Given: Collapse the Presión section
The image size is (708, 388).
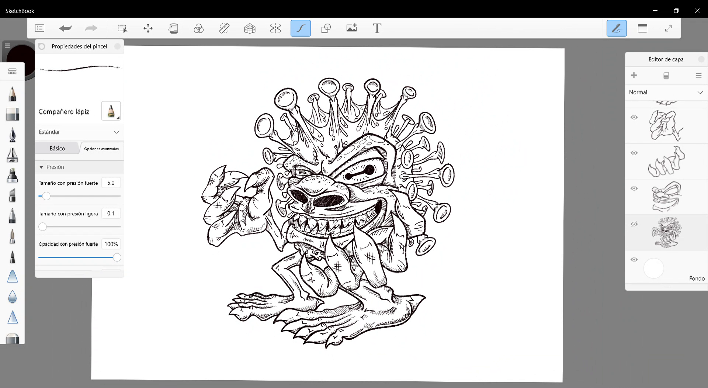Looking at the screenshot, I should coord(41,167).
